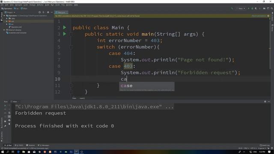This screenshot has width=274, height=154.
Task: Open Run panel settings gear
Action: pyautogui.click(x=265, y=101)
